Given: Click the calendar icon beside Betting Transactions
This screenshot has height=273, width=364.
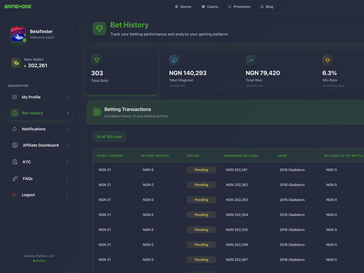Looking at the screenshot, I should 97,112.
